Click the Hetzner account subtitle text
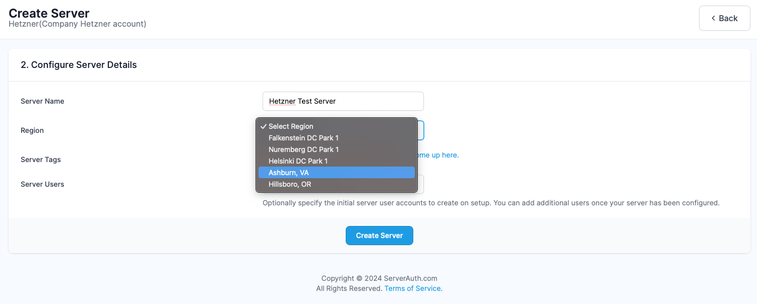Image resolution: width=757 pixels, height=304 pixels. click(x=78, y=24)
